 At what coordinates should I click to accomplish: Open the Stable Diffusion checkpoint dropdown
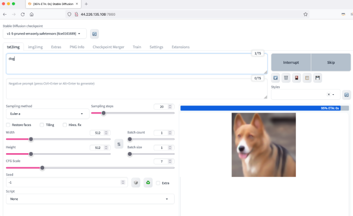(x=45, y=34)
